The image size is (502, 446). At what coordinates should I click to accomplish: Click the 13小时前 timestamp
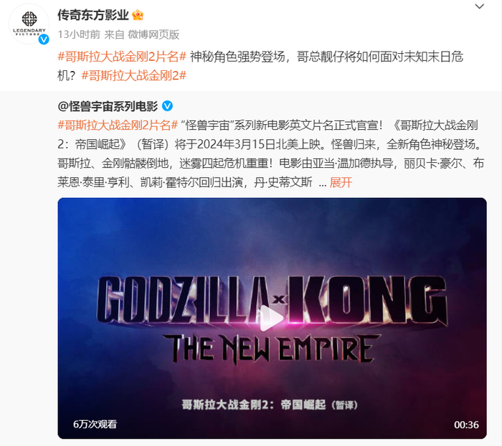point(79,34)
